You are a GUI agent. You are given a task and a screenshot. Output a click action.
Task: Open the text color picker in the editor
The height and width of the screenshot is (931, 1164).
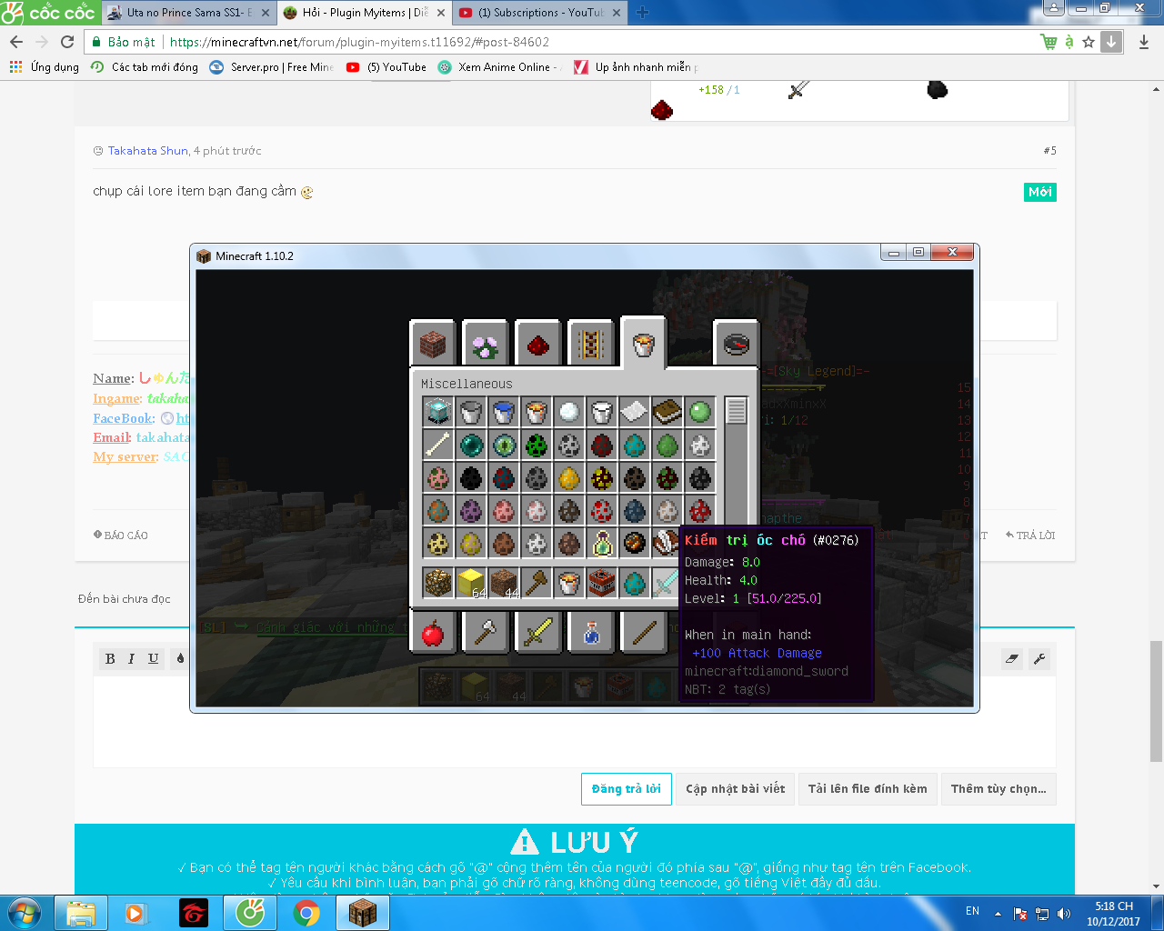(x=180, y=659)
